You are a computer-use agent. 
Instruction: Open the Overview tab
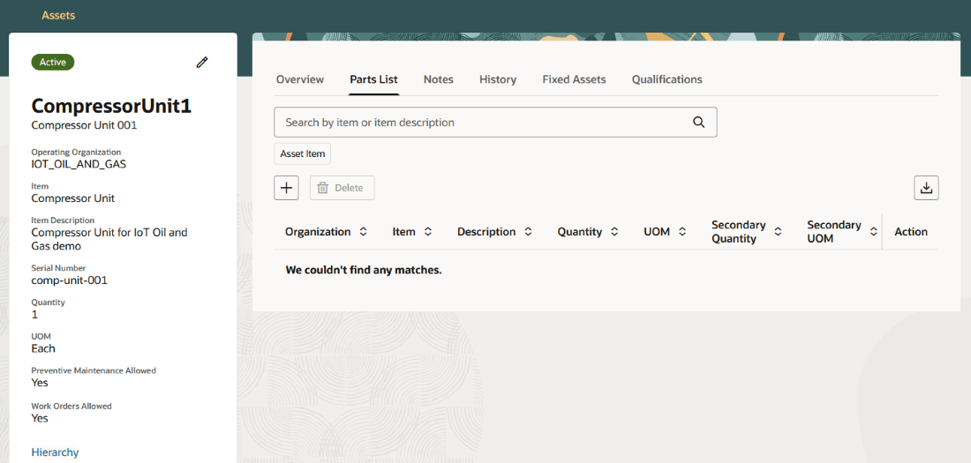(x=300, y=79)
